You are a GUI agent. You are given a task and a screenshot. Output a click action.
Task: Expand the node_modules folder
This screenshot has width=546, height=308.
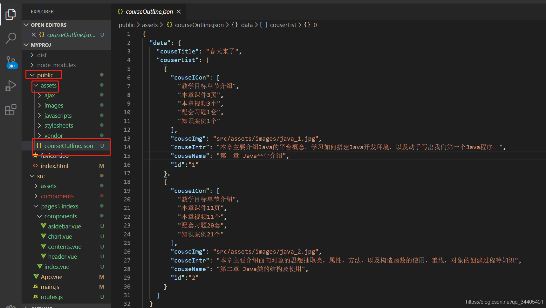point(32,65)
